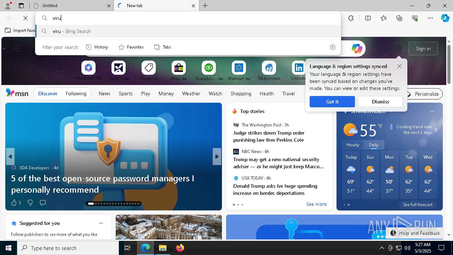Open the Walmart quick link tile

pyautogui.click(x=239, y=71)
